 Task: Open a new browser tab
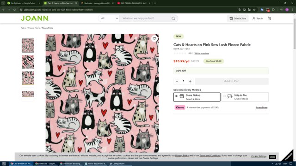[x=155, y=3]
